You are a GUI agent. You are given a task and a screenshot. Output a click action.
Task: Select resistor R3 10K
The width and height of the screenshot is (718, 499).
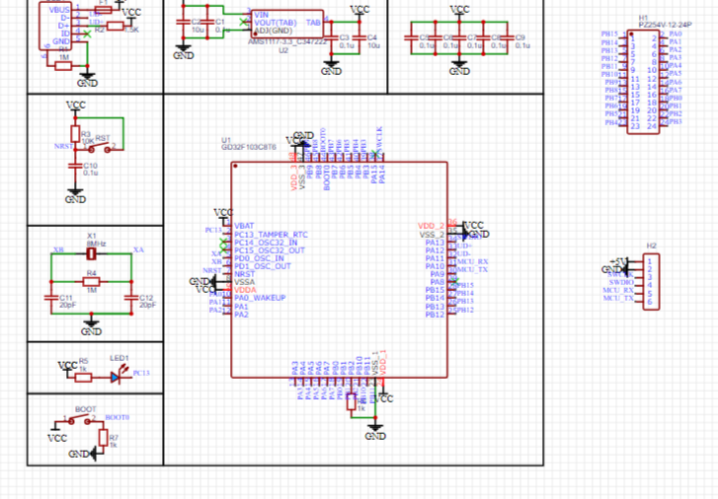[76, 134]
